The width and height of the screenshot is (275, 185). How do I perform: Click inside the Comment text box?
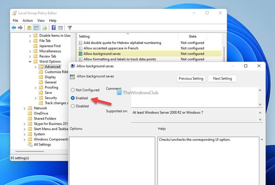(194, 97)
